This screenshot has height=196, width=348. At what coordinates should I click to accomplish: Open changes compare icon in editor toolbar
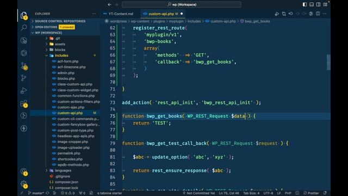(284, 14)
